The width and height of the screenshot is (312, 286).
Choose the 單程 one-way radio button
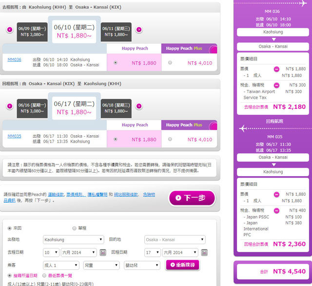pos(74,228)
